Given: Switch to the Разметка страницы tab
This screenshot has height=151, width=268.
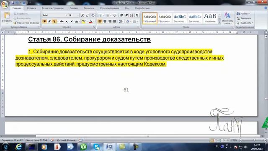Looking at the screenshot, I should (52, 8).
